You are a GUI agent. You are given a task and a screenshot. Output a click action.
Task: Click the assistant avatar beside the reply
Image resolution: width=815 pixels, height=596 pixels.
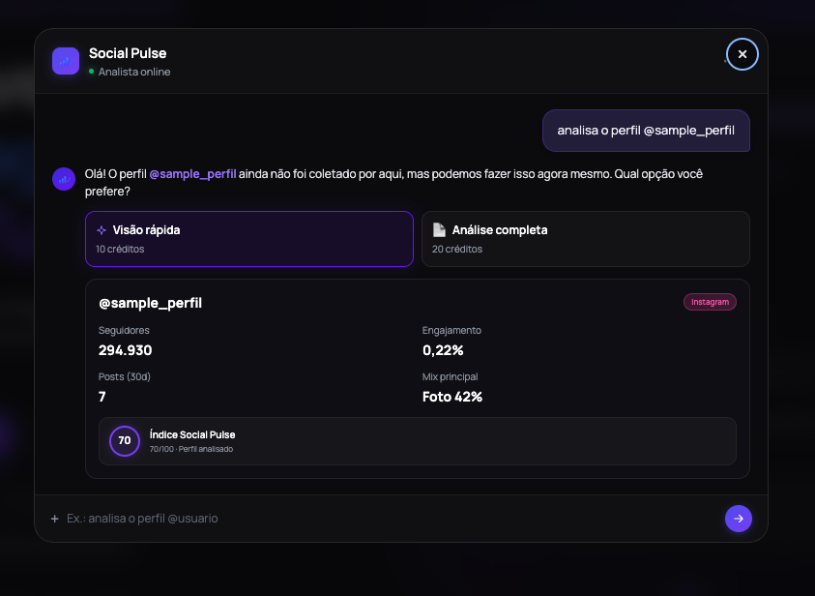(64, 179)
